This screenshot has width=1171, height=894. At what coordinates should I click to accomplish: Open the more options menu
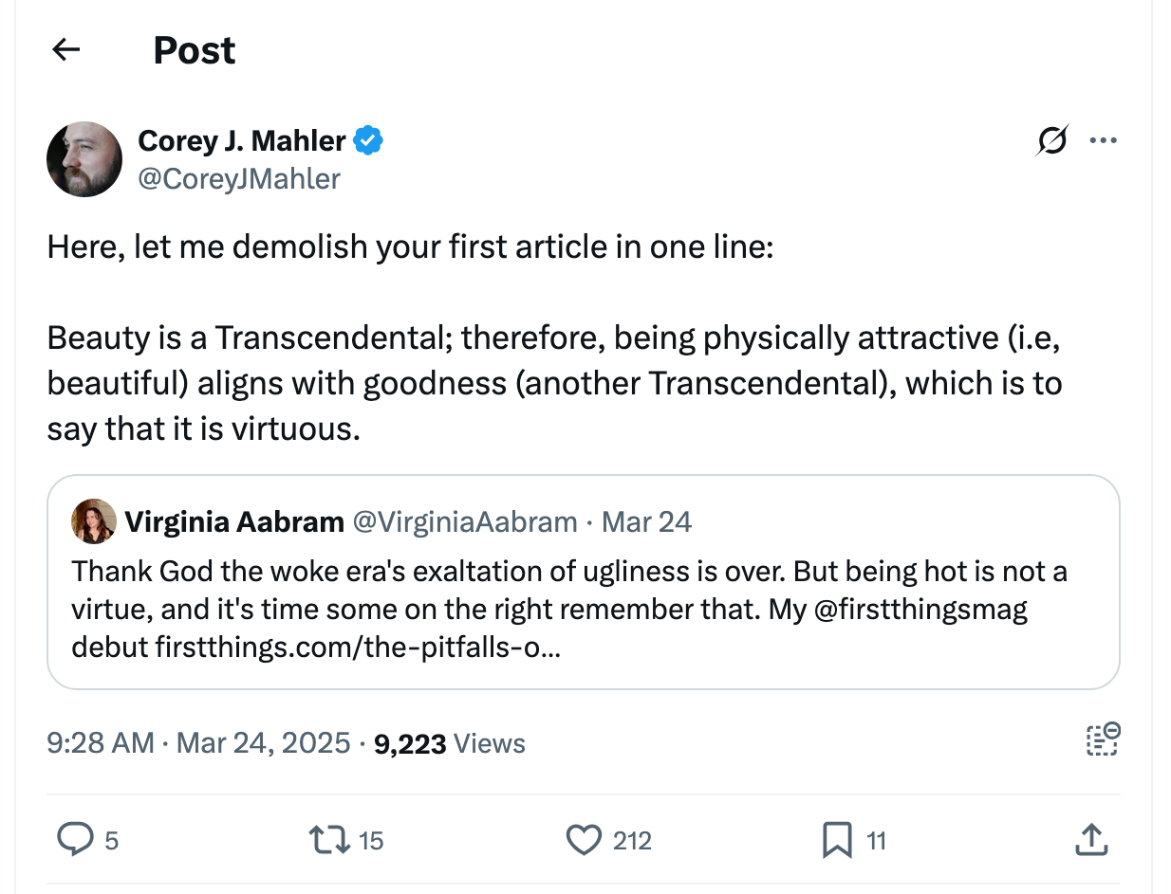pos(1104,139)
